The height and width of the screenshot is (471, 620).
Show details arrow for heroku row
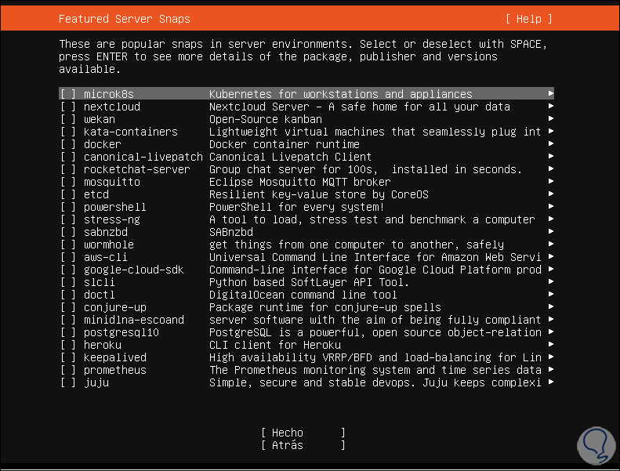(x=551, y=345)
